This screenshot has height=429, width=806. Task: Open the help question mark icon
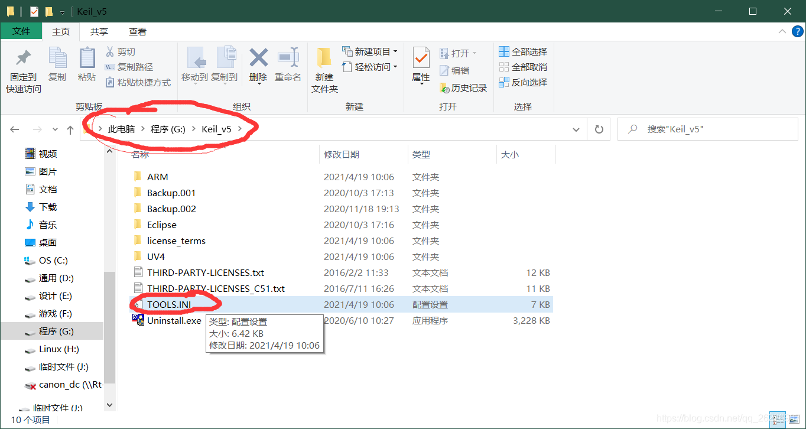coord(797,32)
